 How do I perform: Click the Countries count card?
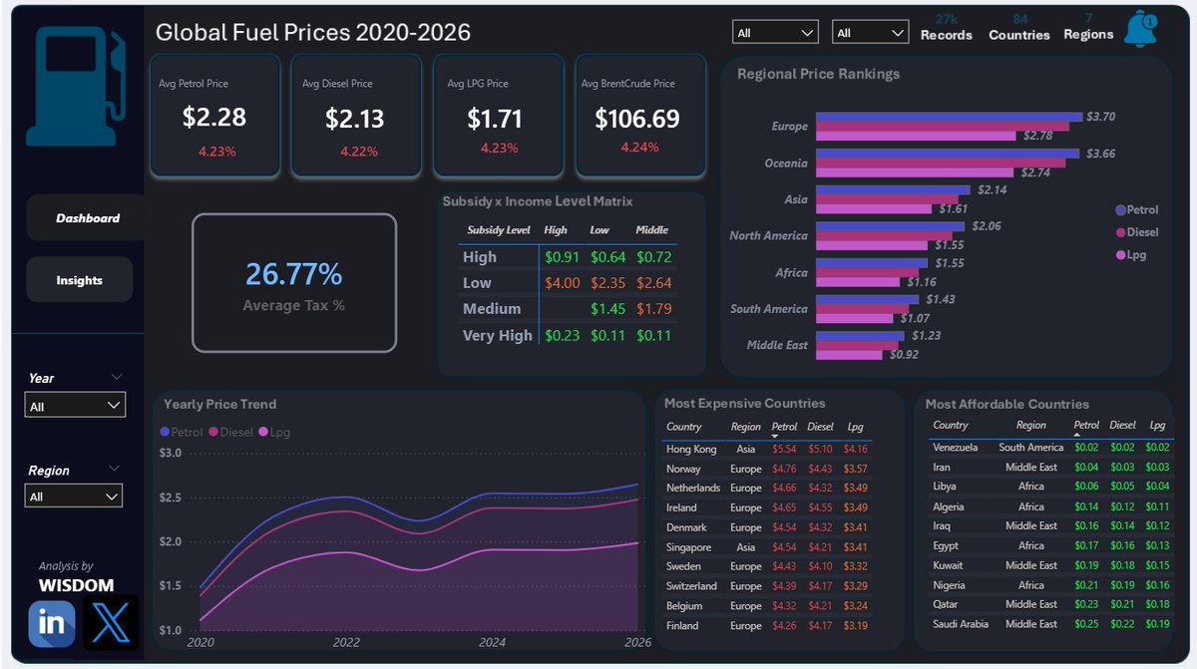click(x=1019, y=28)
